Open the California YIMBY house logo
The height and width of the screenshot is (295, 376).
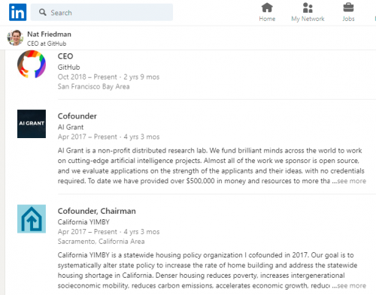click(32, 218)
